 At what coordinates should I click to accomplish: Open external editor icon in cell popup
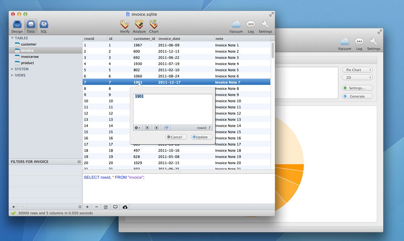click(166, 128)
